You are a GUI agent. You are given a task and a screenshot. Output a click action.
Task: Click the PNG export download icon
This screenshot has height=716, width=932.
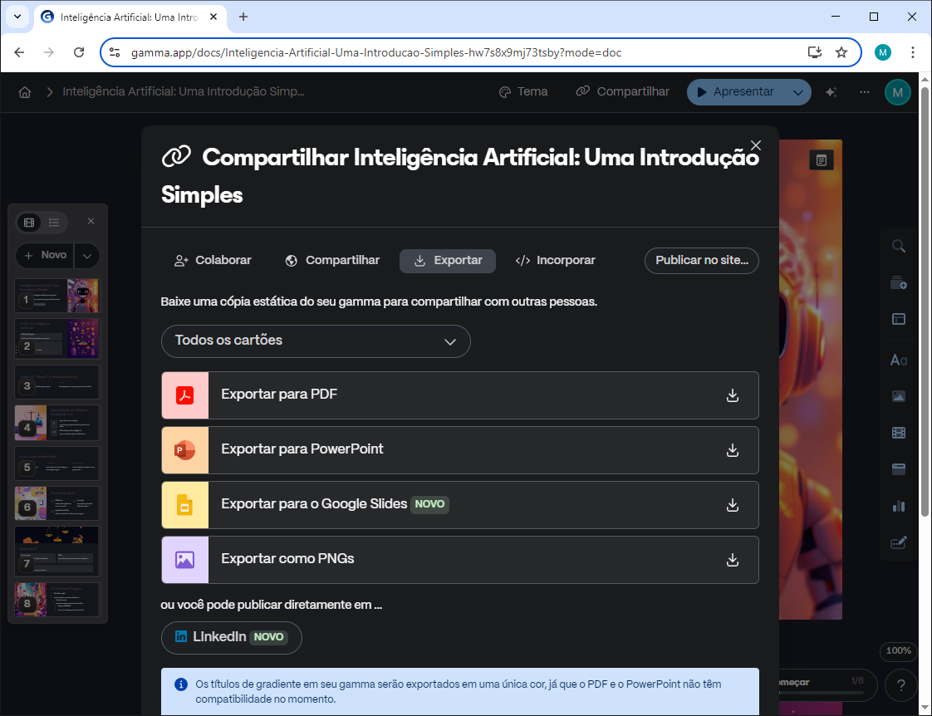(x=732, y=560)
